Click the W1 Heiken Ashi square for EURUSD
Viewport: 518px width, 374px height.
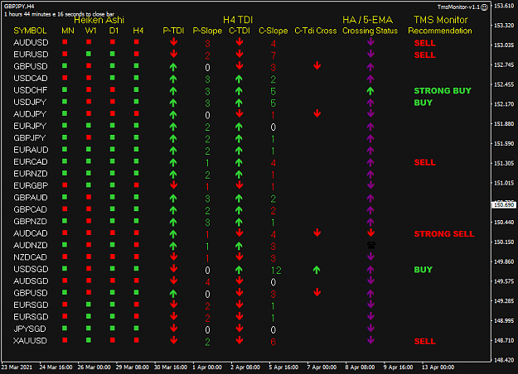click(89, 54)
